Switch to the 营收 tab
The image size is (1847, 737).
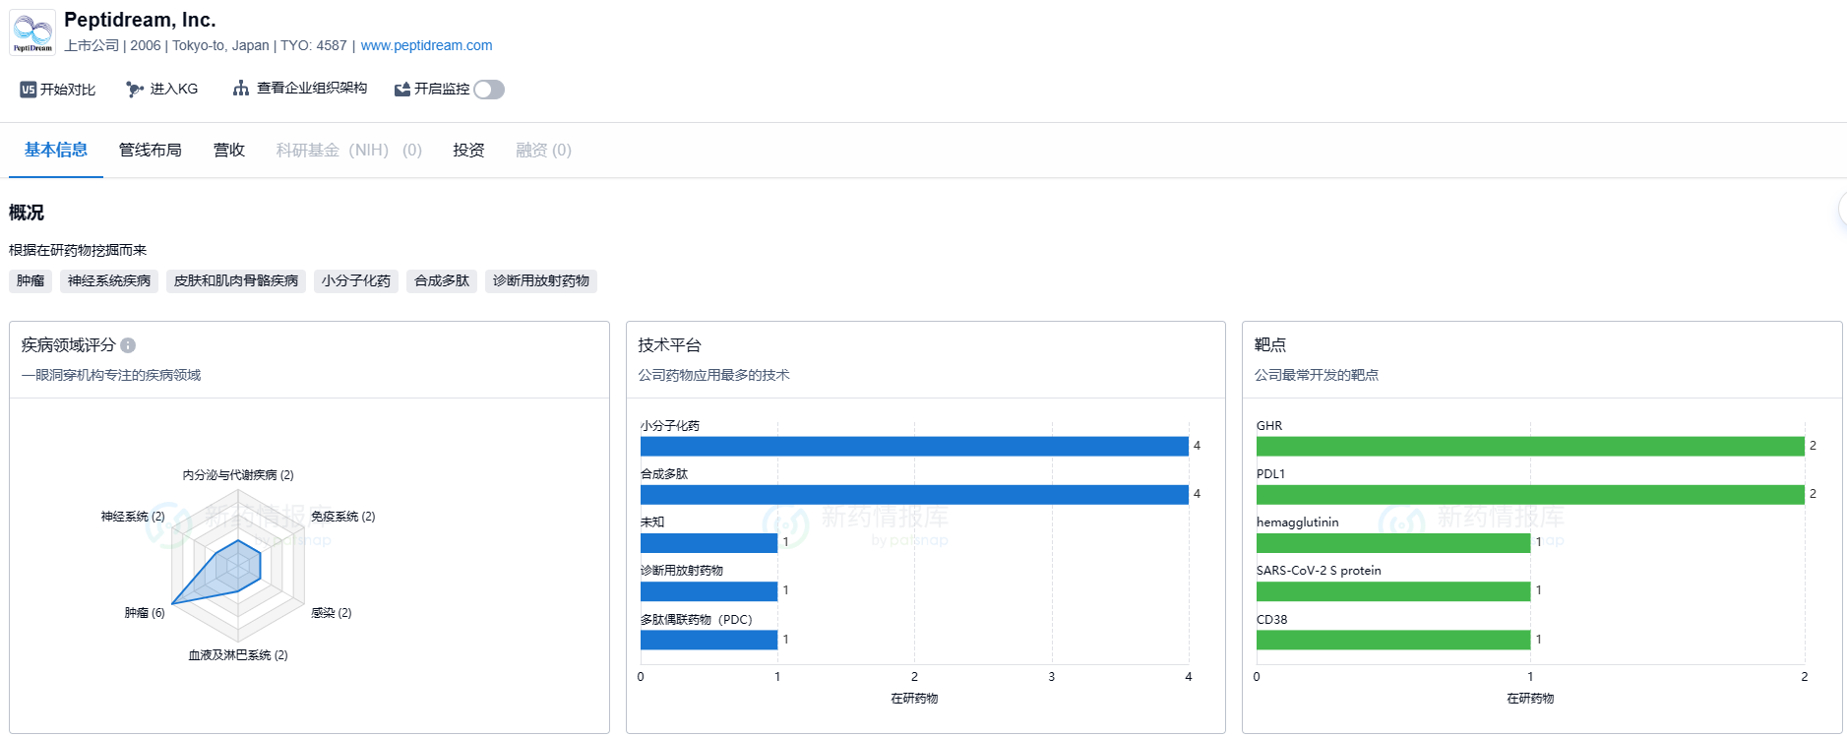pos(228,150)
